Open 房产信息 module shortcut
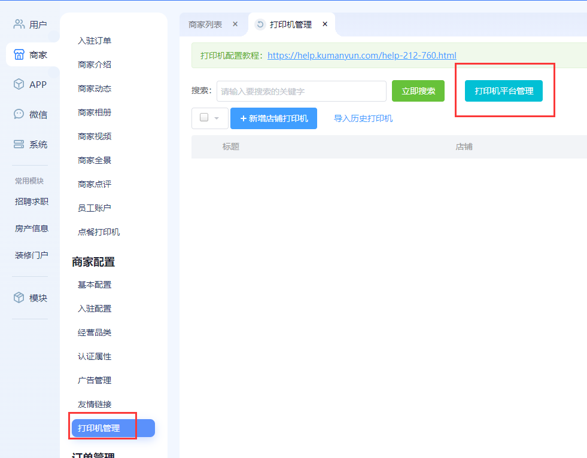 (32, 228)
